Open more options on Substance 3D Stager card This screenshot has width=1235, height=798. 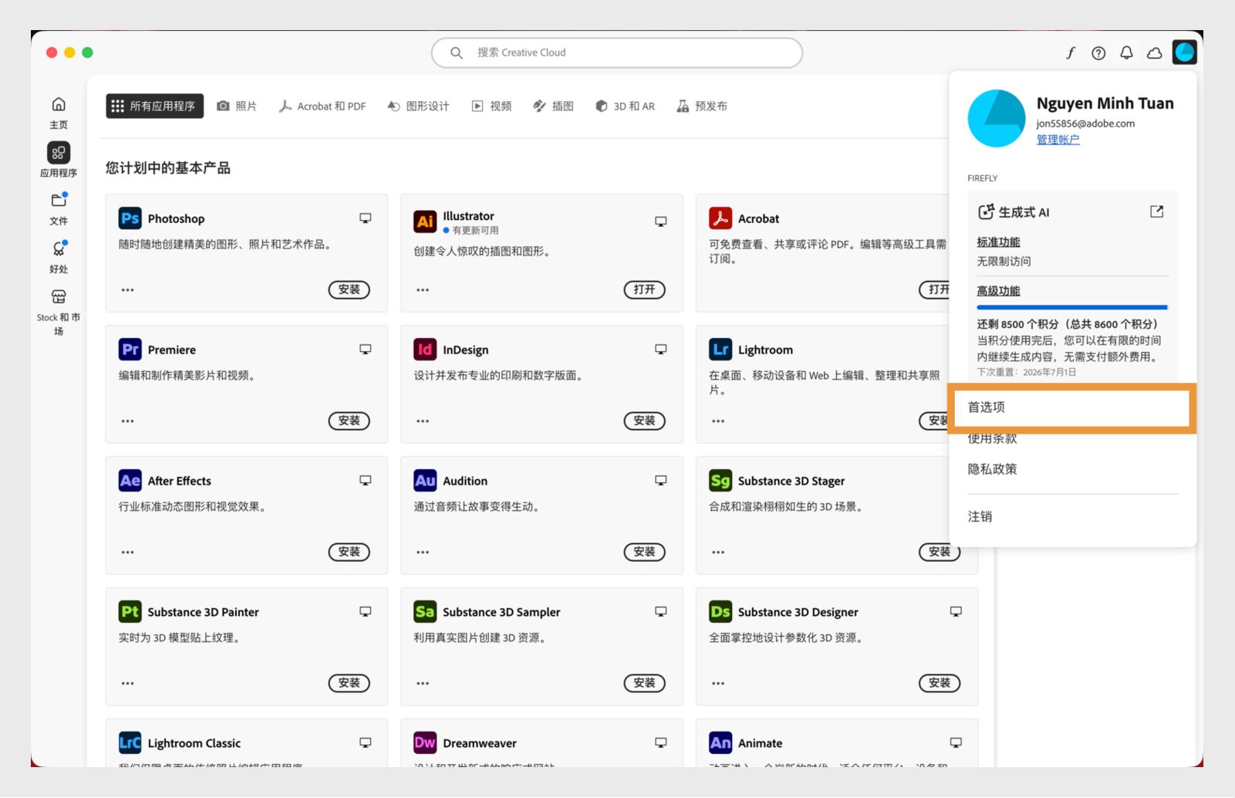point(718,553)
